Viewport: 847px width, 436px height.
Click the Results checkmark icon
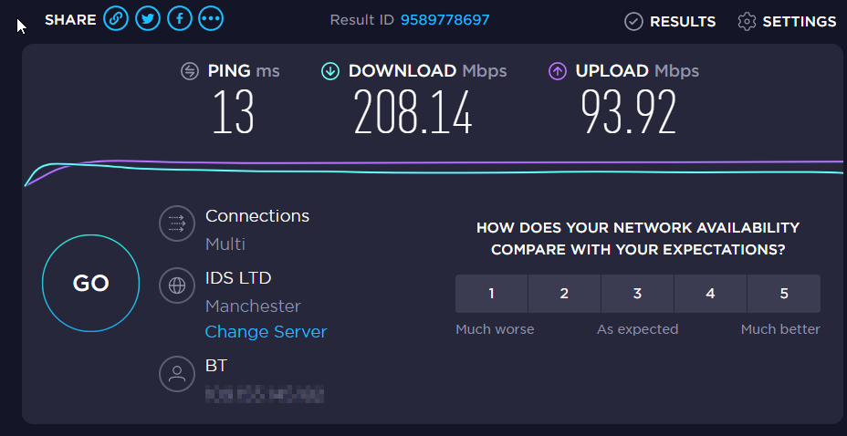click(633, 21)
